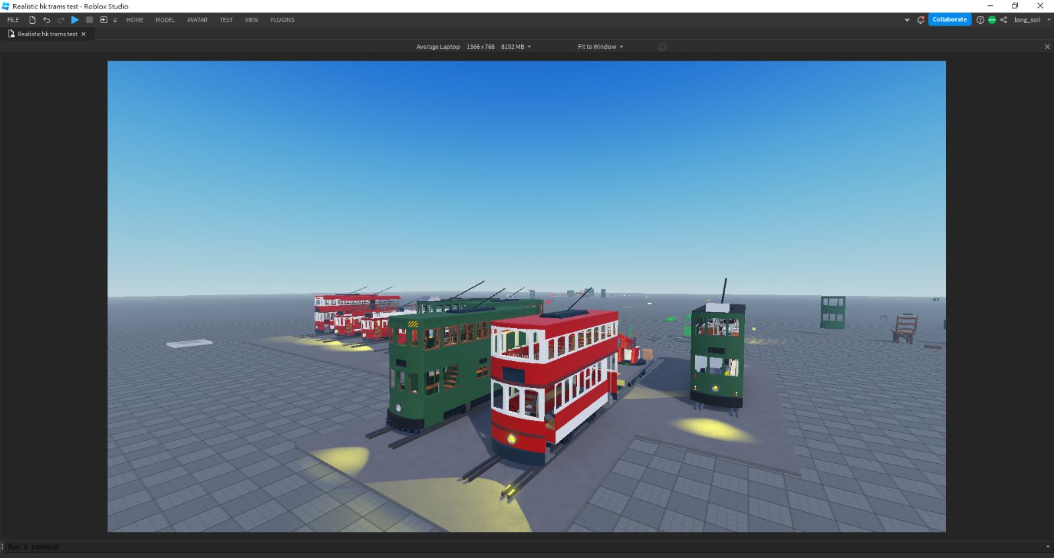This screenshot has height=558, width=1054.
Task: Click the Stop playtest square
Action: pyautogui.click(x=90, y=20)
